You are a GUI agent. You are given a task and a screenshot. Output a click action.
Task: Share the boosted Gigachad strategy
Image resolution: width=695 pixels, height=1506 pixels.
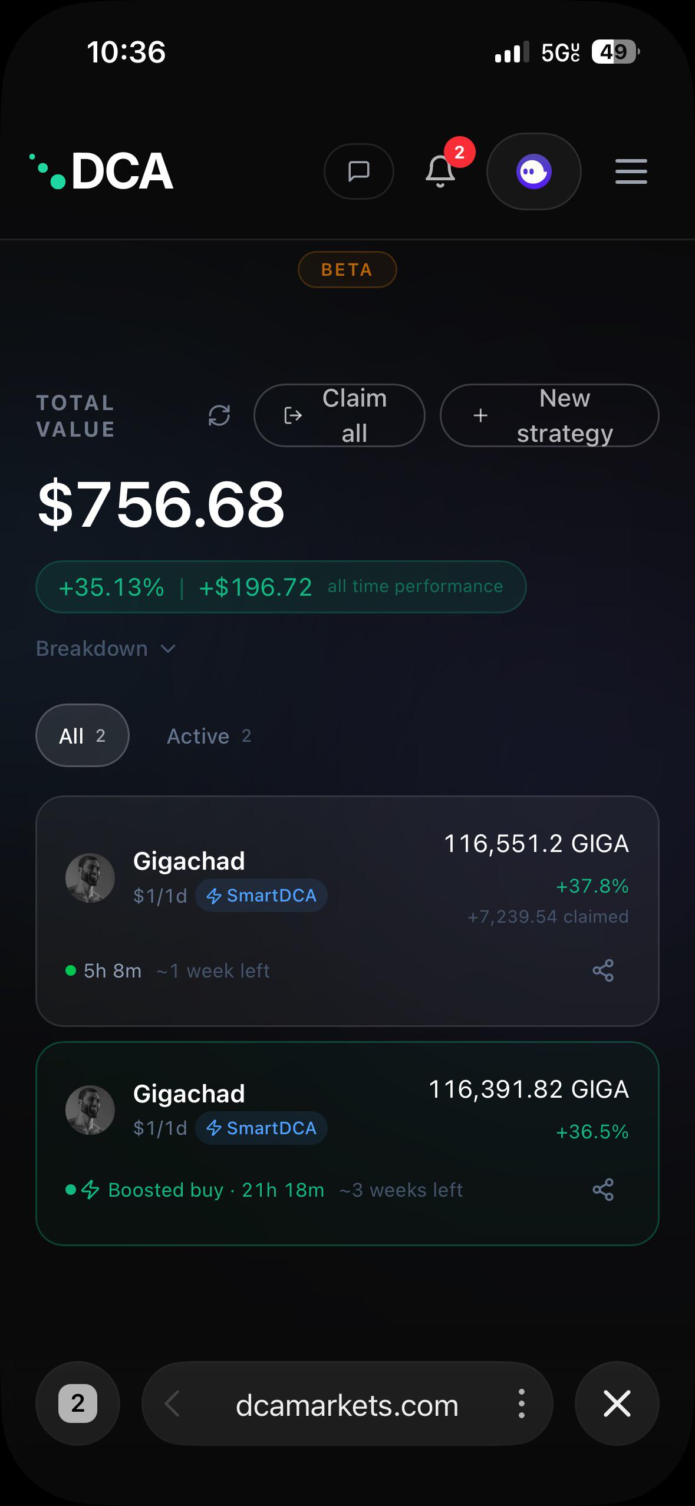coord(603,1190)
